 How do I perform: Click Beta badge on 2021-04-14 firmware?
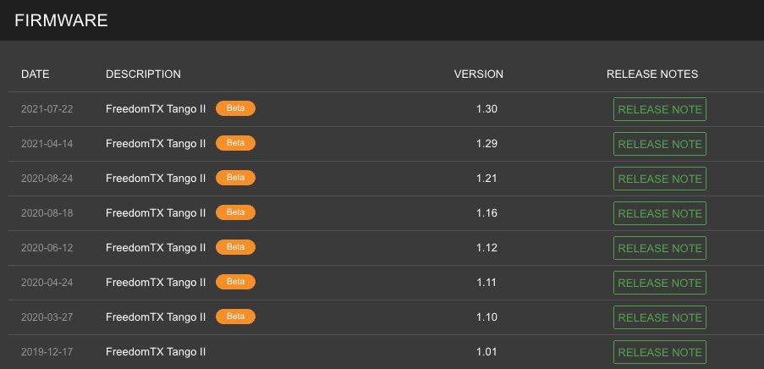pos(235,143)
